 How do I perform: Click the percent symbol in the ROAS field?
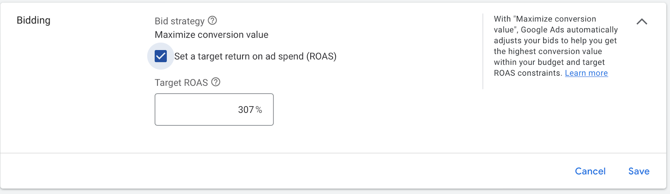[x=259, y=110]
